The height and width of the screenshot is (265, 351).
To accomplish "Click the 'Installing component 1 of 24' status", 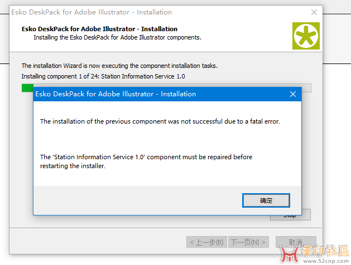I will (x=103, y=76).
